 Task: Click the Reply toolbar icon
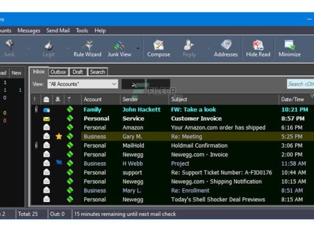coord(189,45)
